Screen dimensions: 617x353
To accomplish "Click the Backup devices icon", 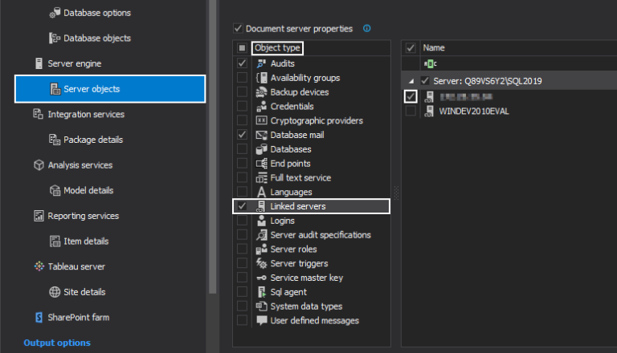I will coord(261,92).
